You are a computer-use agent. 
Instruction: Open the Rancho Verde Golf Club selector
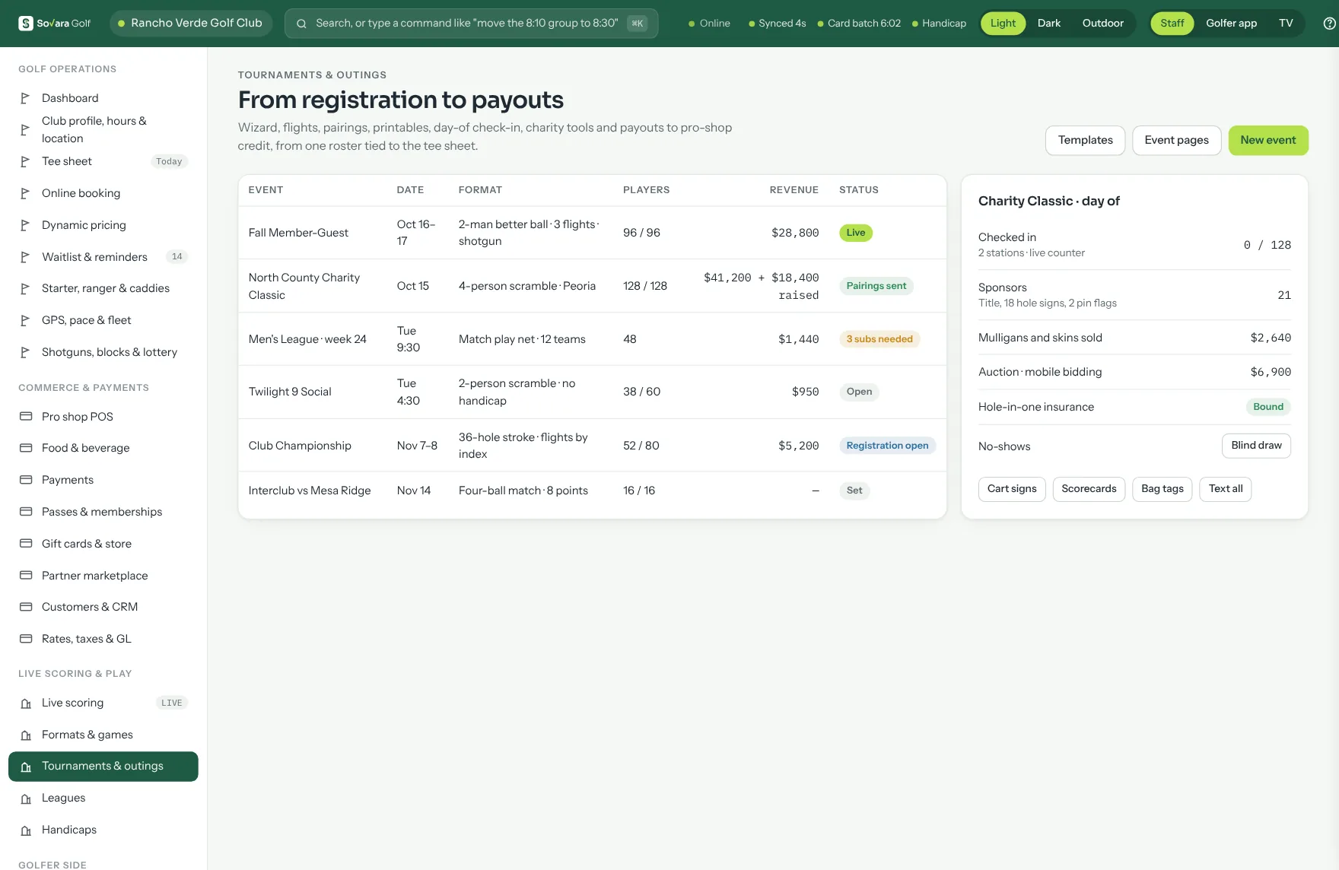click(191, 24)
